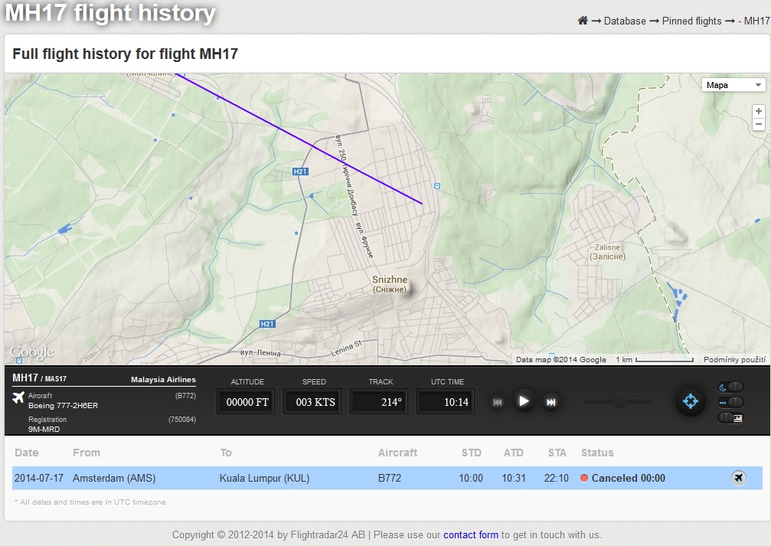Click the plane icon in flight row
This screenshot has width=771, height=546.
(739, 478)
